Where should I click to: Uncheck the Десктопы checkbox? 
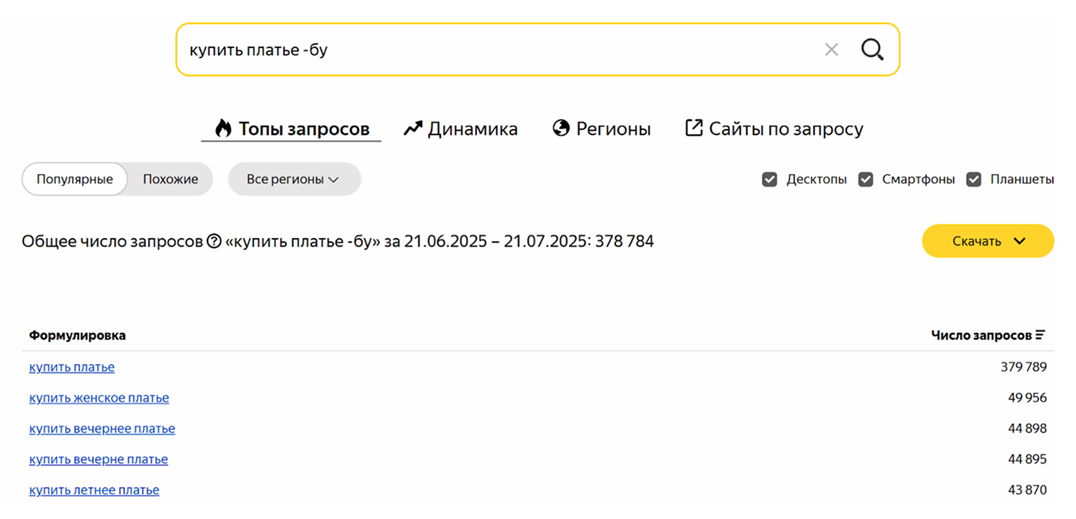coord(770,179)
